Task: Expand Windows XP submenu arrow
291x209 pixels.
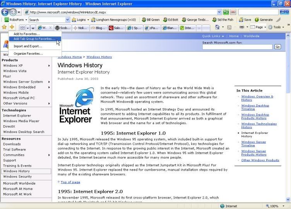Action: 49,66
